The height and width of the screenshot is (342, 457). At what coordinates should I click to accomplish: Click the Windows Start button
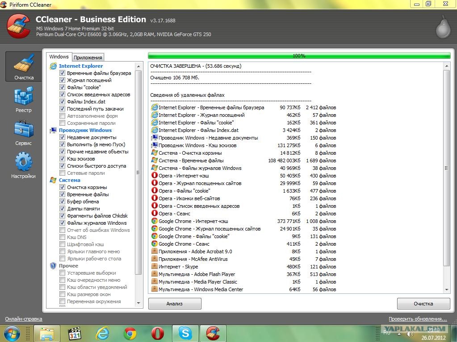click(x=12, y=334)
